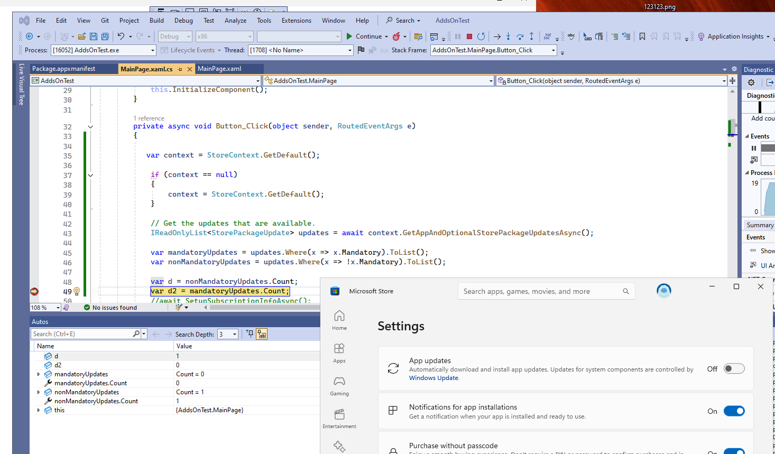Click the Find in Files icon
The width and height of the screenshot is (775, 454).
pyautogui.click(x=418, y=36)
